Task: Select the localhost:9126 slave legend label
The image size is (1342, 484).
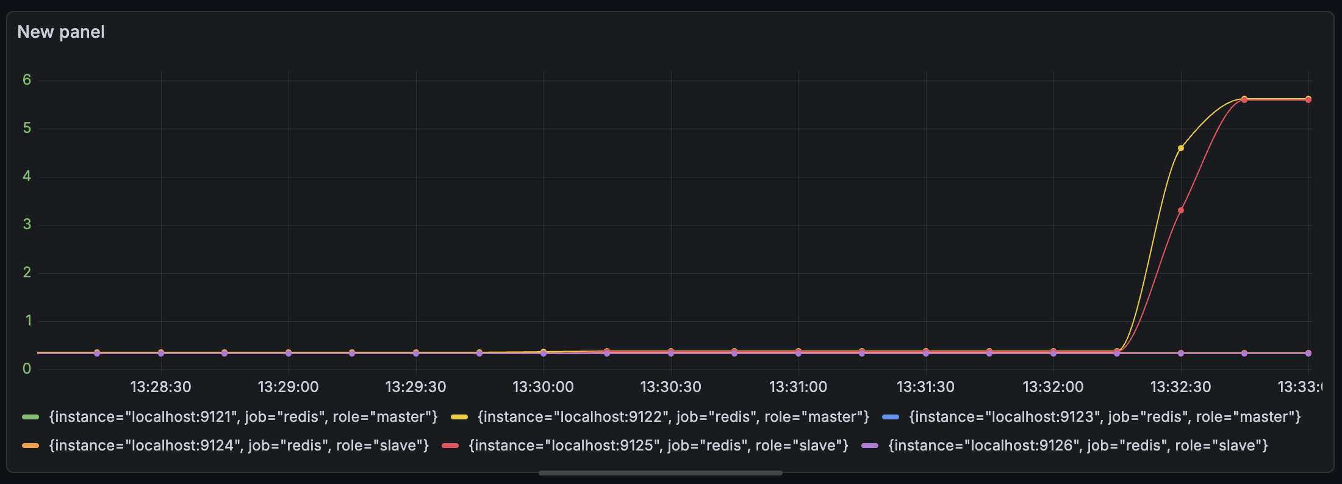Action: click(x=1078, y=446)
